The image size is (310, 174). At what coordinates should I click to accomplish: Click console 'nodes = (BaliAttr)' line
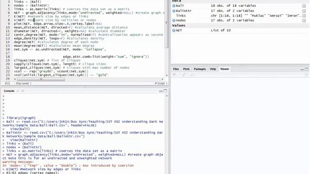[24, 147]
